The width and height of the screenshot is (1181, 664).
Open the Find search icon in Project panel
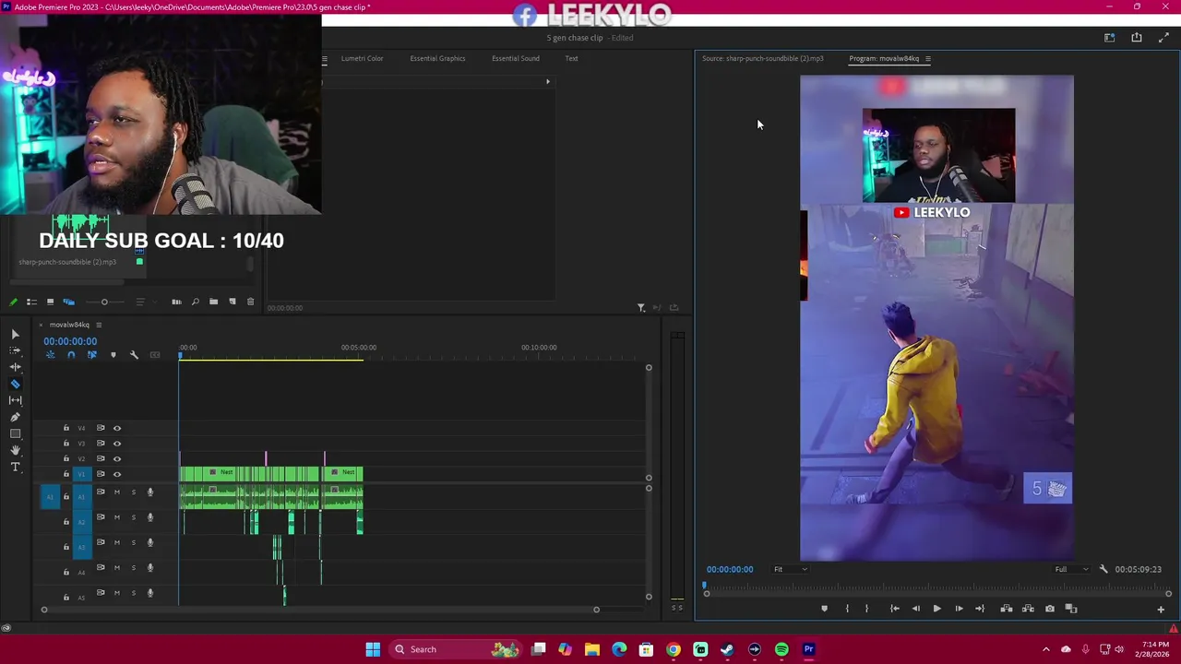tap(195, 302)
